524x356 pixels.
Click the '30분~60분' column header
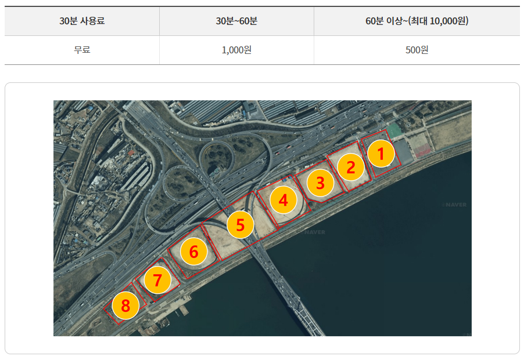click(236, 21)
